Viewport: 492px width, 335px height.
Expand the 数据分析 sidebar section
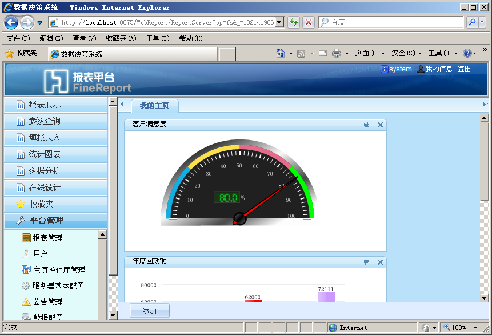pyautogui.click(x=55, y=171)
